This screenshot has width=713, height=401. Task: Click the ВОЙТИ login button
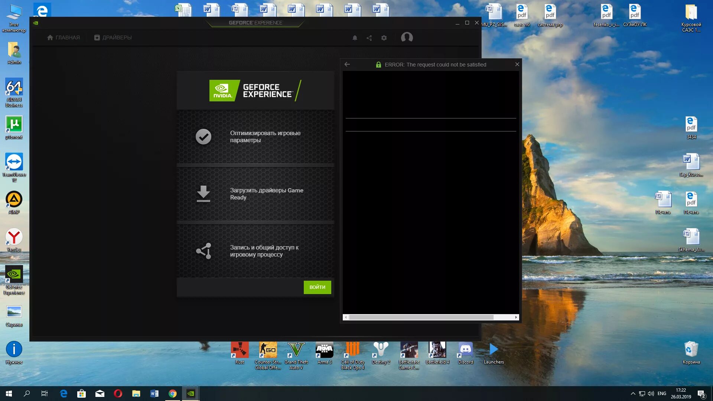[317, 287]
